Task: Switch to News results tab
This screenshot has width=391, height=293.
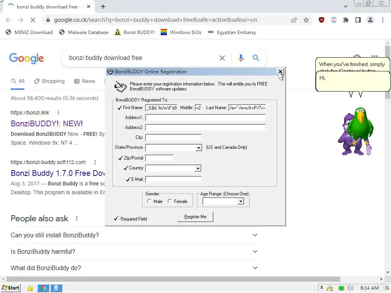Action: (85, 81)
